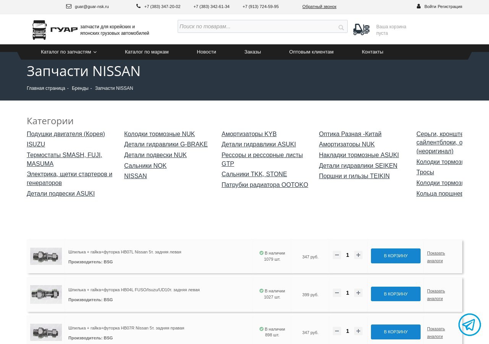The height and width of the screenshot is (344, 489).
Task: Increase quantity for HB07R stud
Action: coord(358,331)
